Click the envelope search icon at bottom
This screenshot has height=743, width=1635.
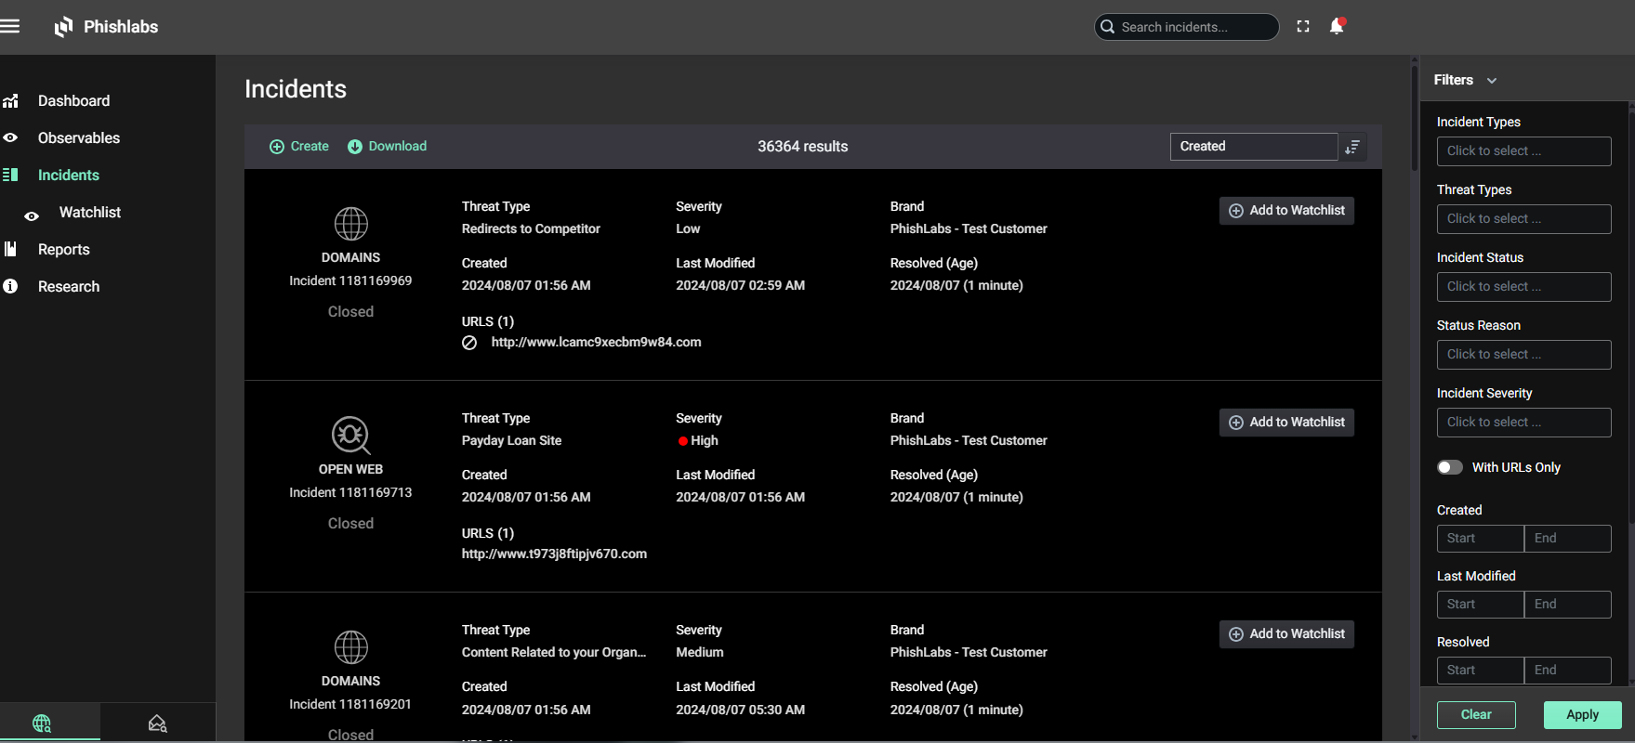[157, 723]
